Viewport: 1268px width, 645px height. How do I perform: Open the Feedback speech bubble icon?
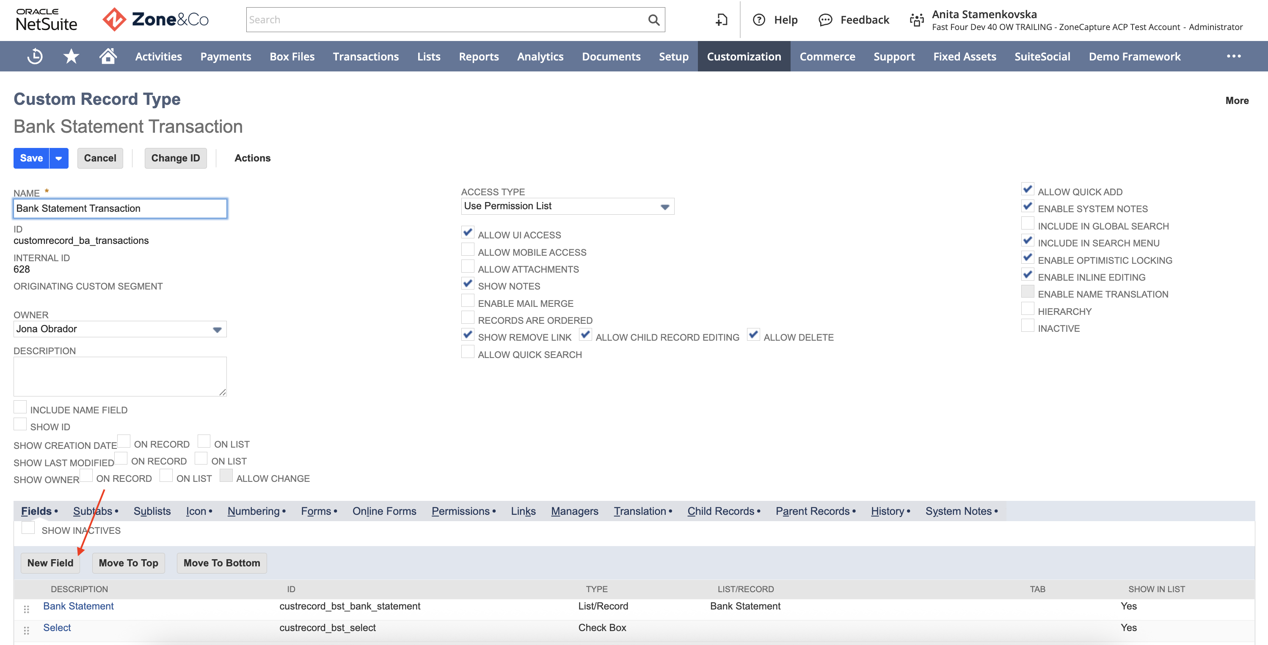(825, 20)
